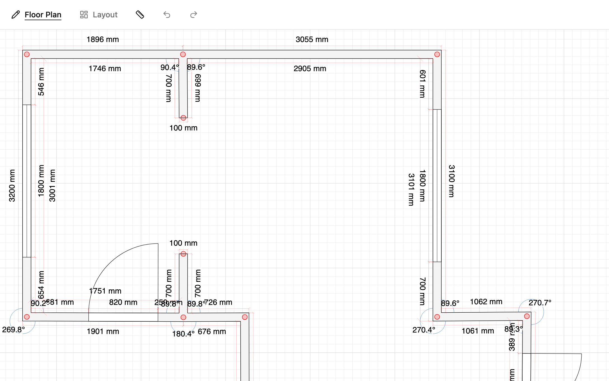This screenshot has width=609, height=381.
Task: Select the bottom wall node under the lower partition
Action: click(x=183, y=317)
